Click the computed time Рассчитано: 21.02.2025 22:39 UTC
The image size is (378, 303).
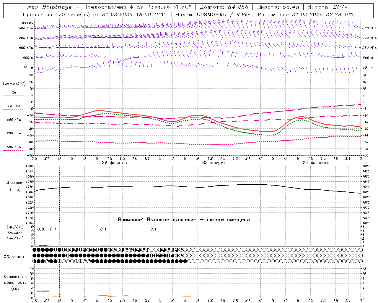click(307, 14)
